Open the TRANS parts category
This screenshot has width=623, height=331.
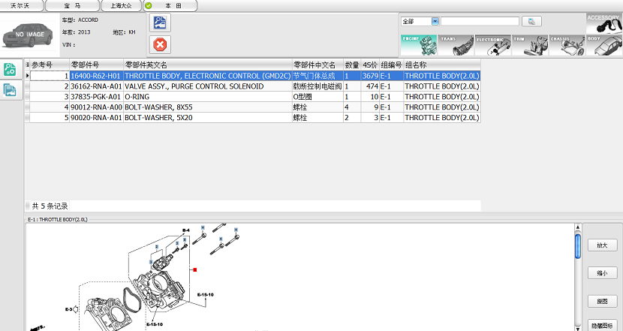(x=455, y=45)
